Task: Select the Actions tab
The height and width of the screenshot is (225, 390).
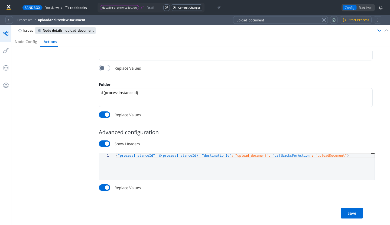Action: pyautogui.click(x=50, y=42)
